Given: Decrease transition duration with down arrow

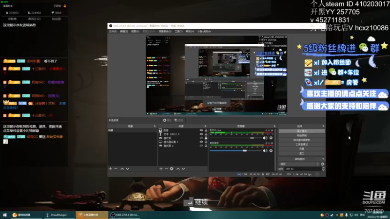Looking at the screenshot, I should (x=323, y=170).
